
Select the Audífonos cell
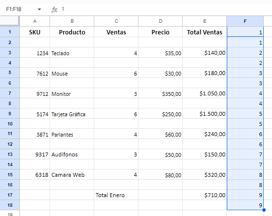tap(72, 154)
